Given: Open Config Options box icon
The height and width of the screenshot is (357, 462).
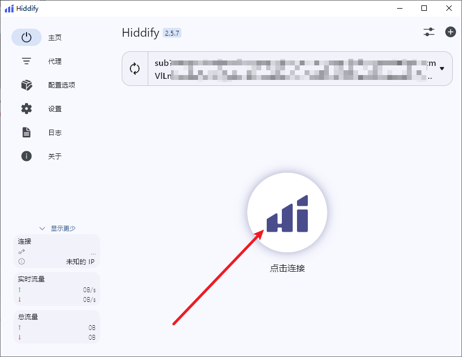Looking at the screenshot, I should click(27, 85).
